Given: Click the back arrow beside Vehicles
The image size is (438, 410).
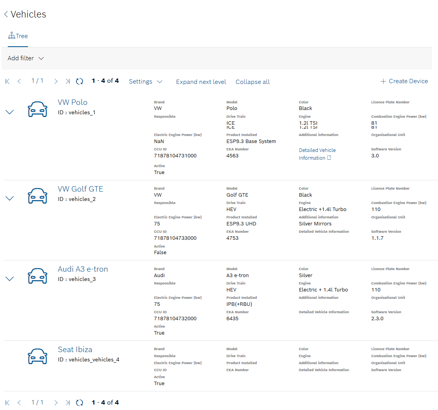Looking at the screenshot, I should [6, 14].
